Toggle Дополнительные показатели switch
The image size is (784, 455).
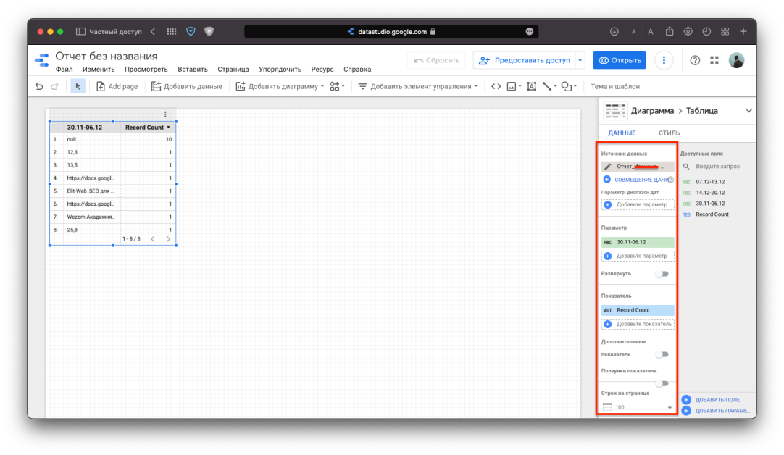(662, 354)
